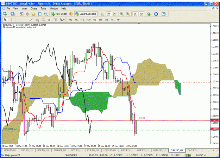Click the SMUDGERS profile in status bar

coord(71,155)
